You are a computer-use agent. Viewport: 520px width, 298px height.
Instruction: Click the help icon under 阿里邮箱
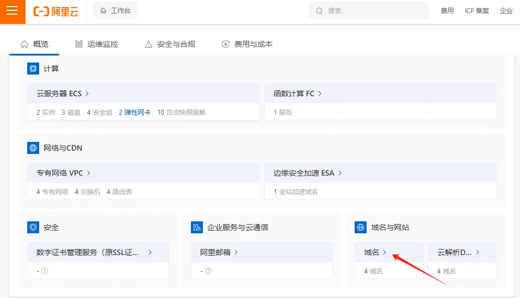(208, 271)
